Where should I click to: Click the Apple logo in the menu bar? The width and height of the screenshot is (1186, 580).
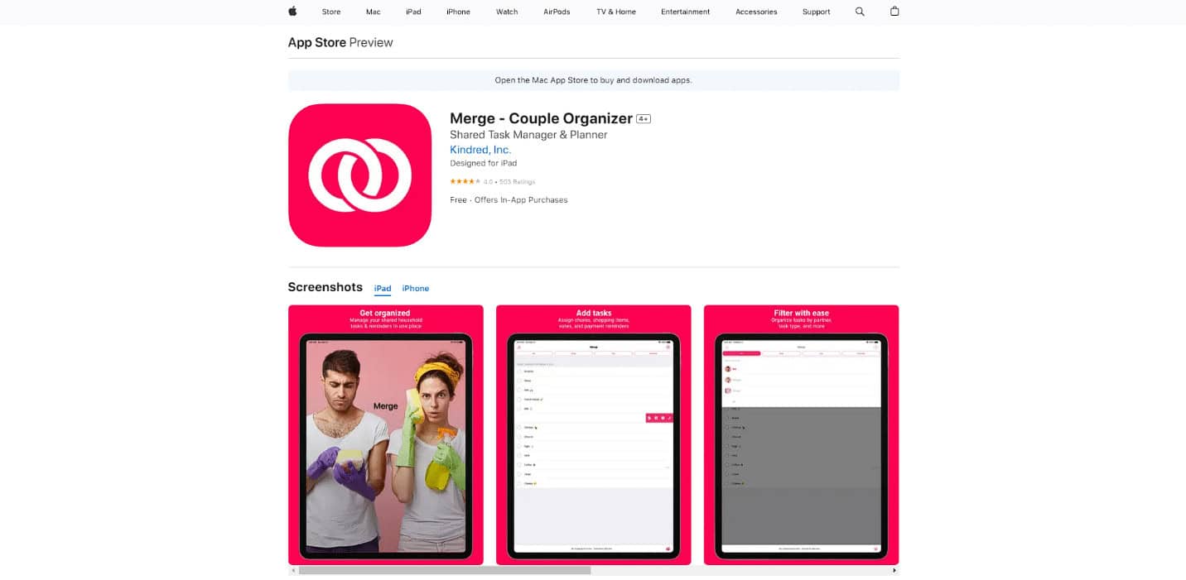pyautogui.click(x=292, y=12)
